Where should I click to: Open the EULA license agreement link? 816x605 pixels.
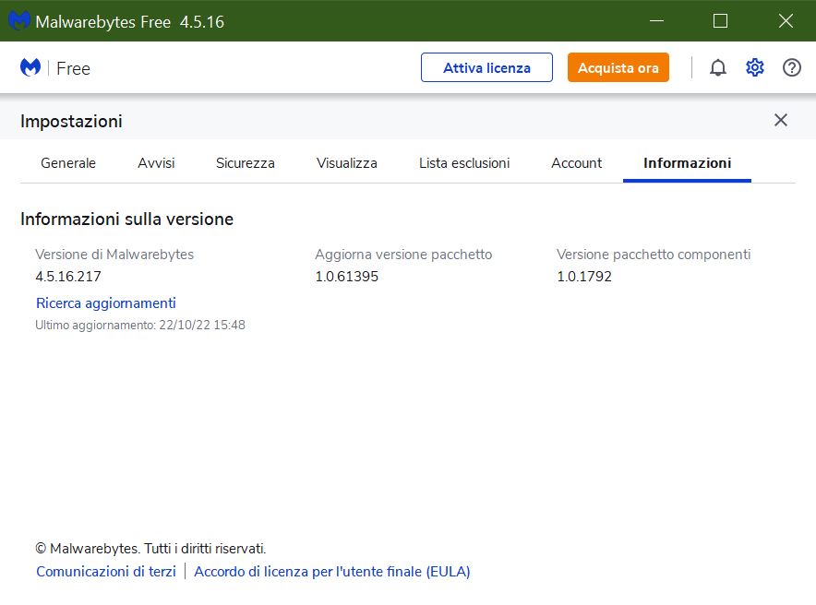tap(332, 571)
